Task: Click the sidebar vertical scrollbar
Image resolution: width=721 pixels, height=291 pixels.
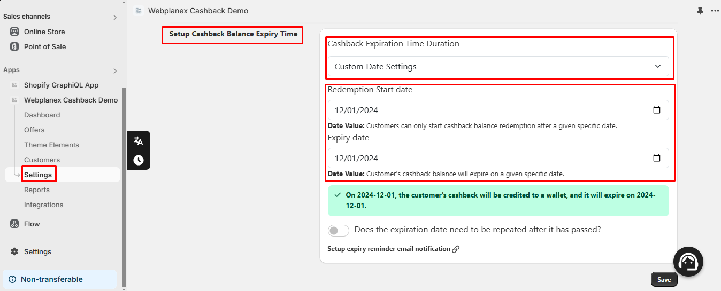Action: (x=124, y=187)
